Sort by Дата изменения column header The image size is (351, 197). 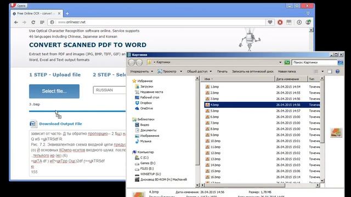(291, 79)
